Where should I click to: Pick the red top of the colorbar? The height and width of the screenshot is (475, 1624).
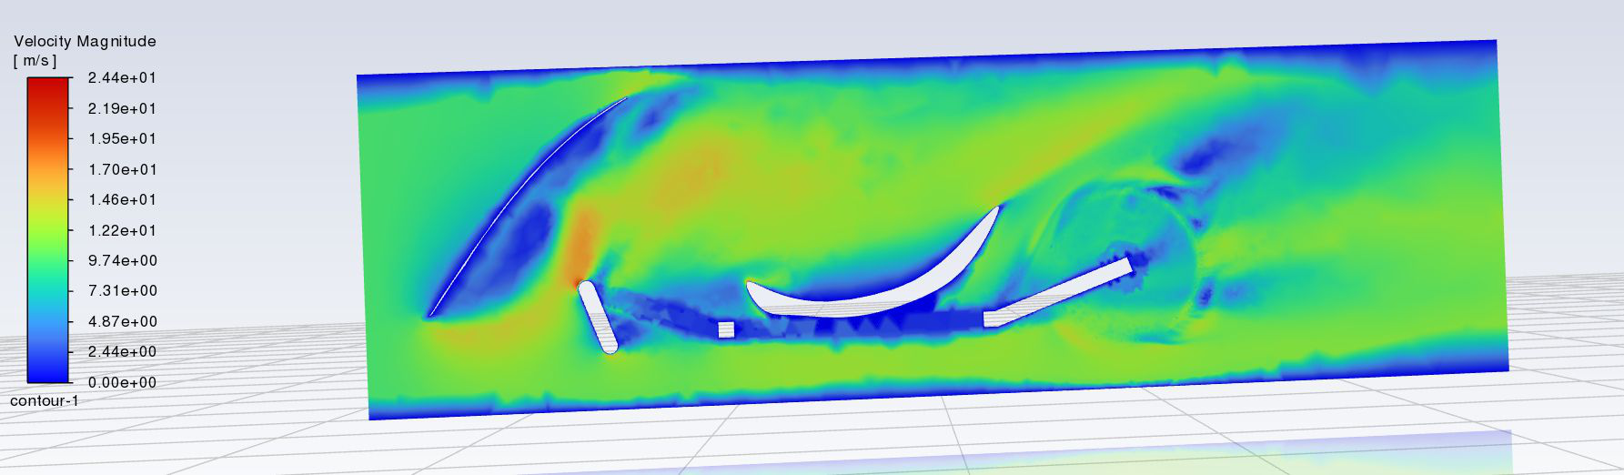point(48,87)
